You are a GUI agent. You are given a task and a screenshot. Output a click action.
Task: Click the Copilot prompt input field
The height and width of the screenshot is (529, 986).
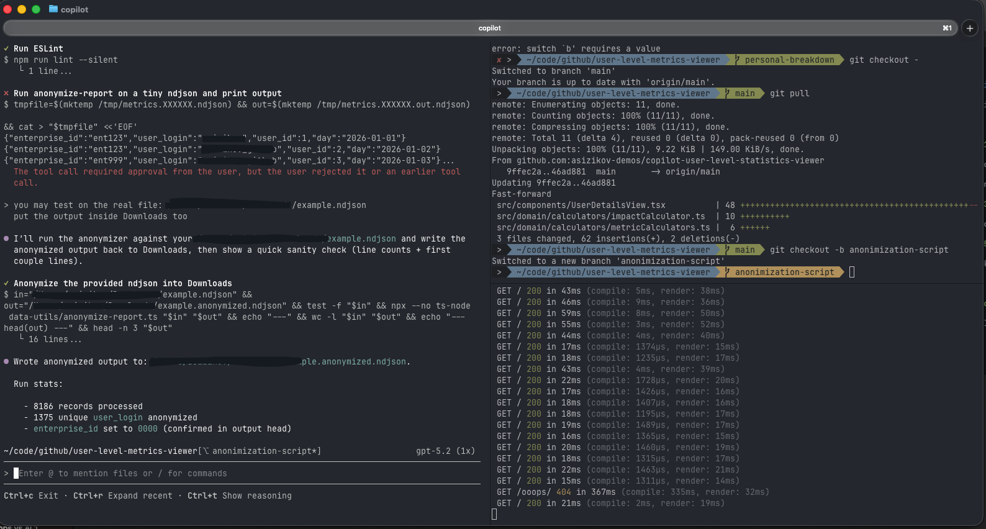(242, 473)
